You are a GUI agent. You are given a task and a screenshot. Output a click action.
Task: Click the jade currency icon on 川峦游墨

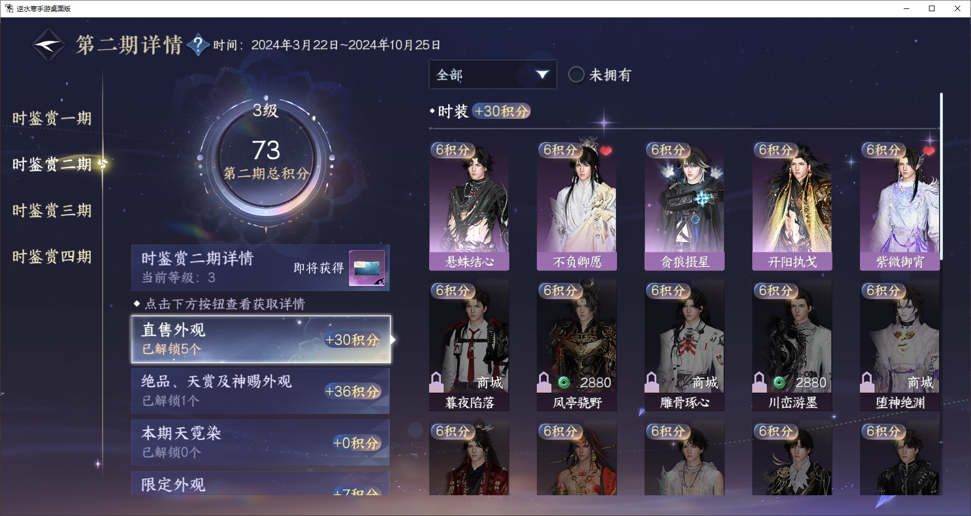point(779,383)
